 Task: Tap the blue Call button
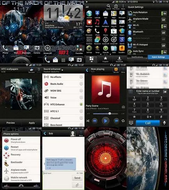(148, 123)
